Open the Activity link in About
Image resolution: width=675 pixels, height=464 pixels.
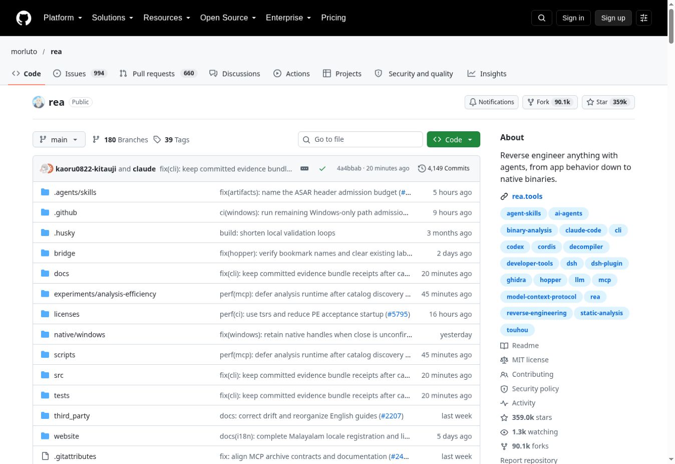518,403
